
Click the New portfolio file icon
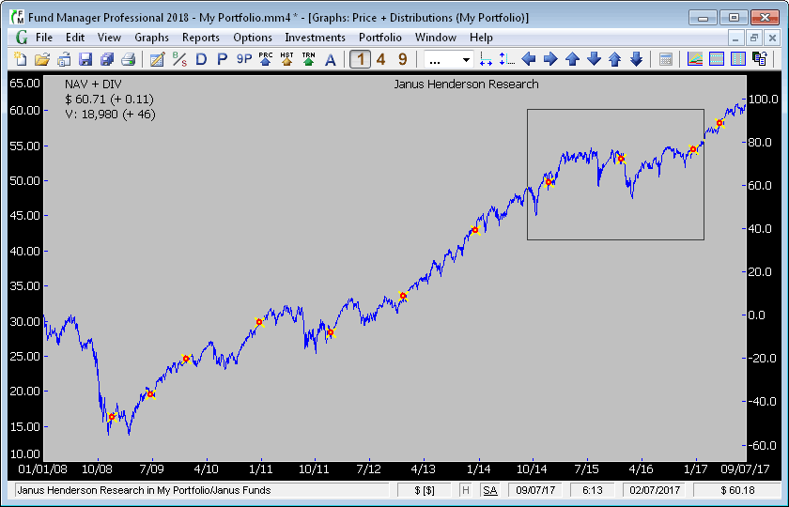pyautogui.click(x=20, y=59)
